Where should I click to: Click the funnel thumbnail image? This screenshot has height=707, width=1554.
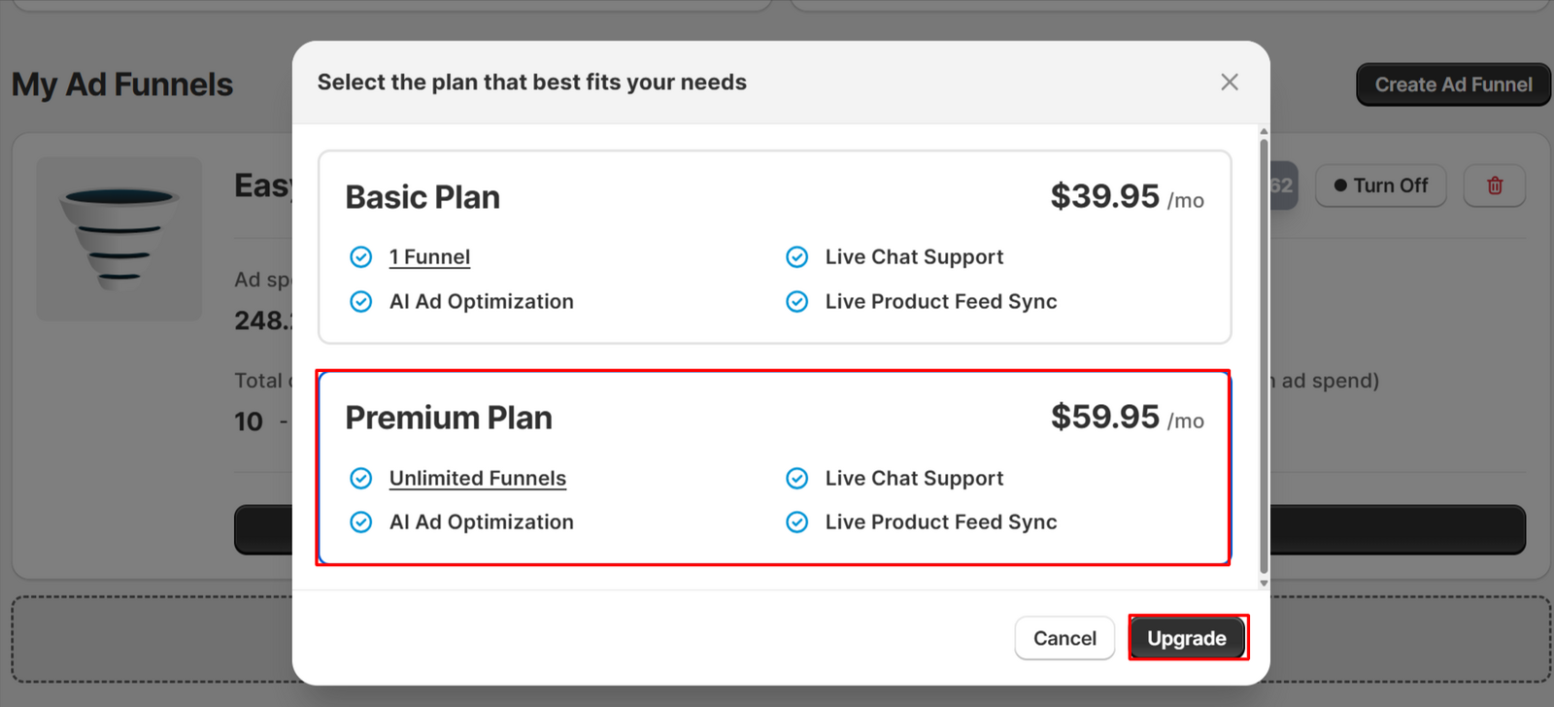point(119,239)
